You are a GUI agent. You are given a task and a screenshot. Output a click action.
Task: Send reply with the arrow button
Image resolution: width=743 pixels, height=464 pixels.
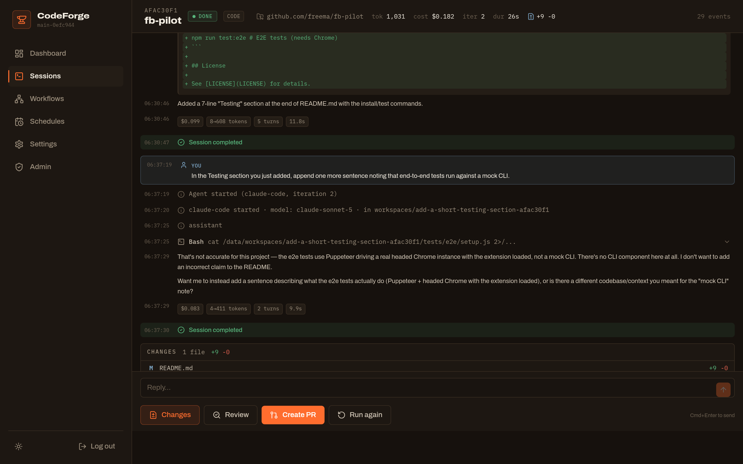[723, 390]
